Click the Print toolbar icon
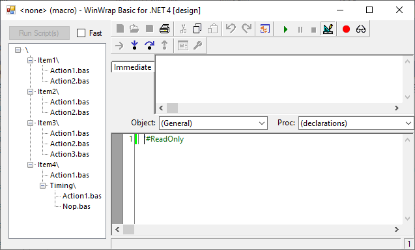The width and height of the screenshot is (415, 250). pyautogui.click(x=165, y=29)
